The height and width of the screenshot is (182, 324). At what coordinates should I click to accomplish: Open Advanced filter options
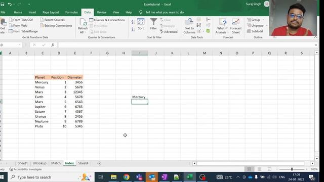coord(169,32)
